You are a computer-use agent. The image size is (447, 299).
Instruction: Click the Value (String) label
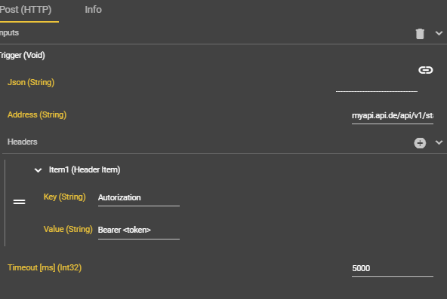coord(68,230)
